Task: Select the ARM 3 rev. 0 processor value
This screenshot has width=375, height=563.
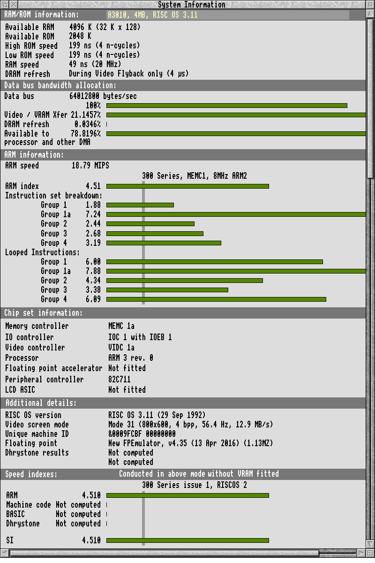Action: 131,358
